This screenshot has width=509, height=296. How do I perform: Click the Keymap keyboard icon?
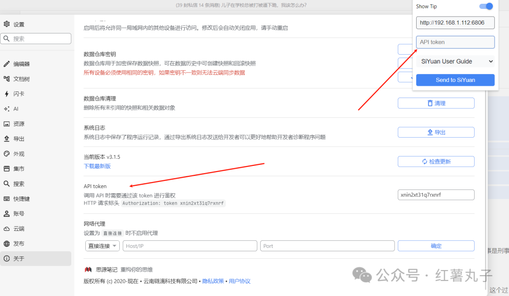point(7,198)
